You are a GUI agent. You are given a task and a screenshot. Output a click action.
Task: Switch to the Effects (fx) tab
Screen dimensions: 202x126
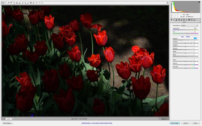point(187,20)
